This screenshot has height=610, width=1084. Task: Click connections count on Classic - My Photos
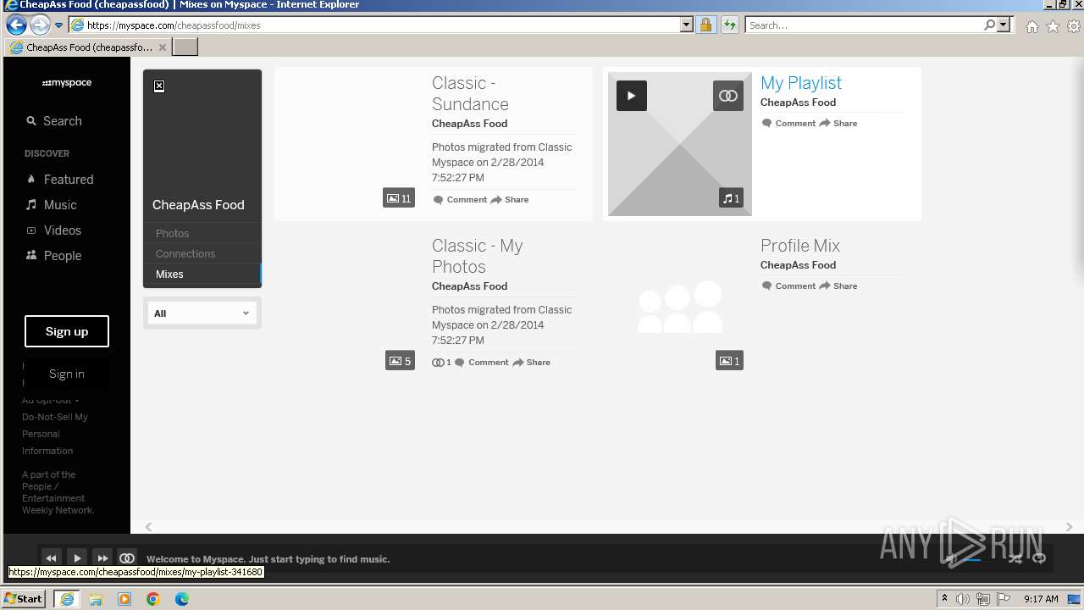click(441, 363)
